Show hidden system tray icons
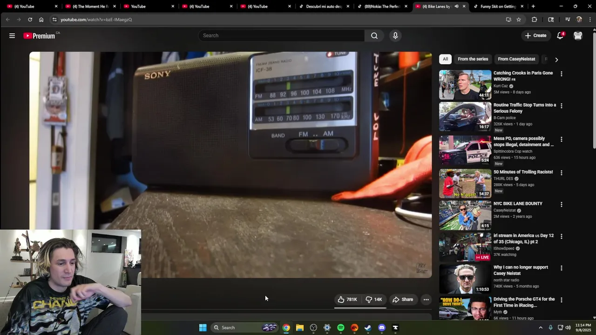Viewport: 596px width, 335px height. point(541,328)
